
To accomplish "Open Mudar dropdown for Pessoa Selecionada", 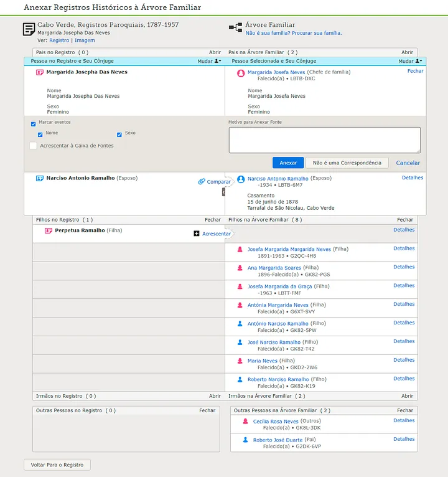I will (x=410, y=61).
